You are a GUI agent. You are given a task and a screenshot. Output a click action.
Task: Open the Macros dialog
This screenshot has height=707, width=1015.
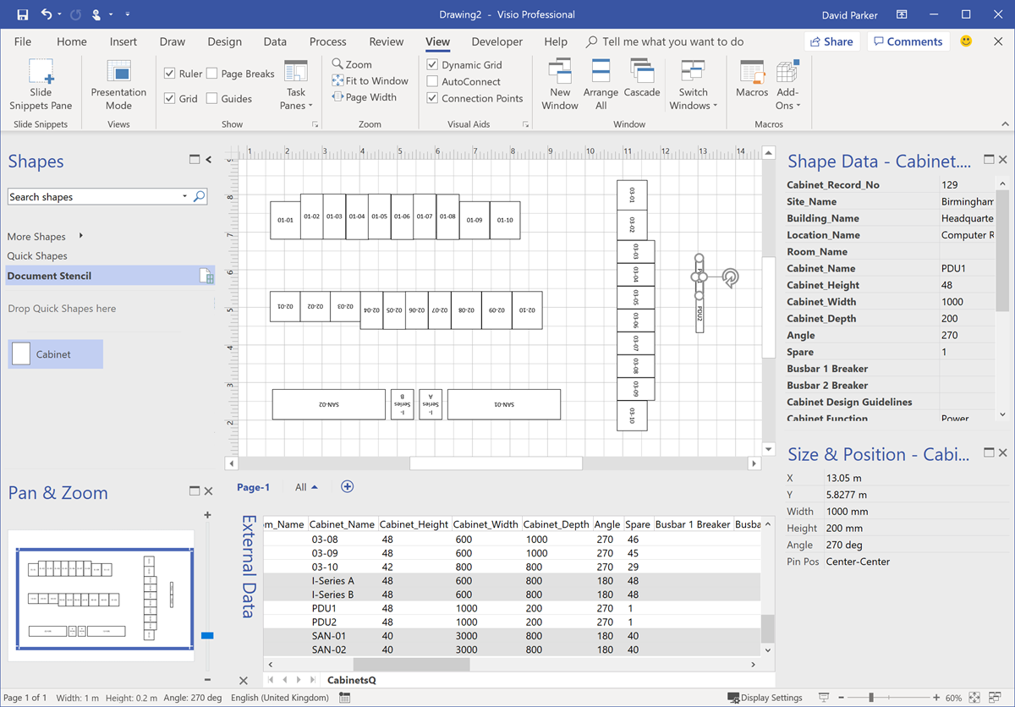751,82
